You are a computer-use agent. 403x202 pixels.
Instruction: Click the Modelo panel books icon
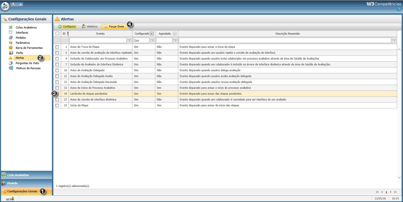[4, 183]
